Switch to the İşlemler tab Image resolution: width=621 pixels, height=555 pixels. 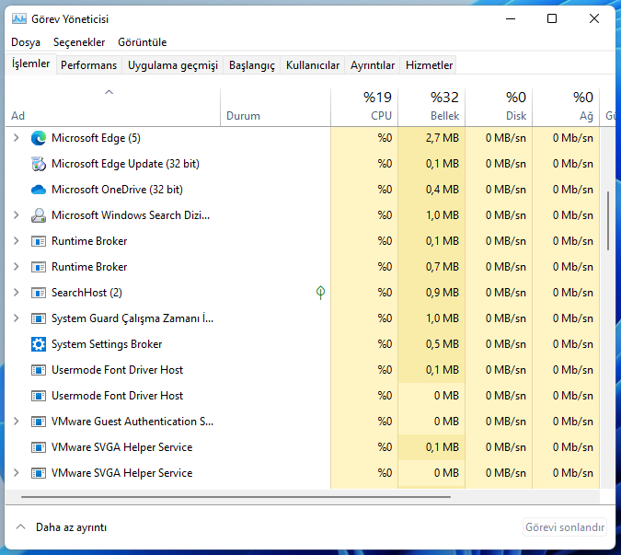pos(30,64)
